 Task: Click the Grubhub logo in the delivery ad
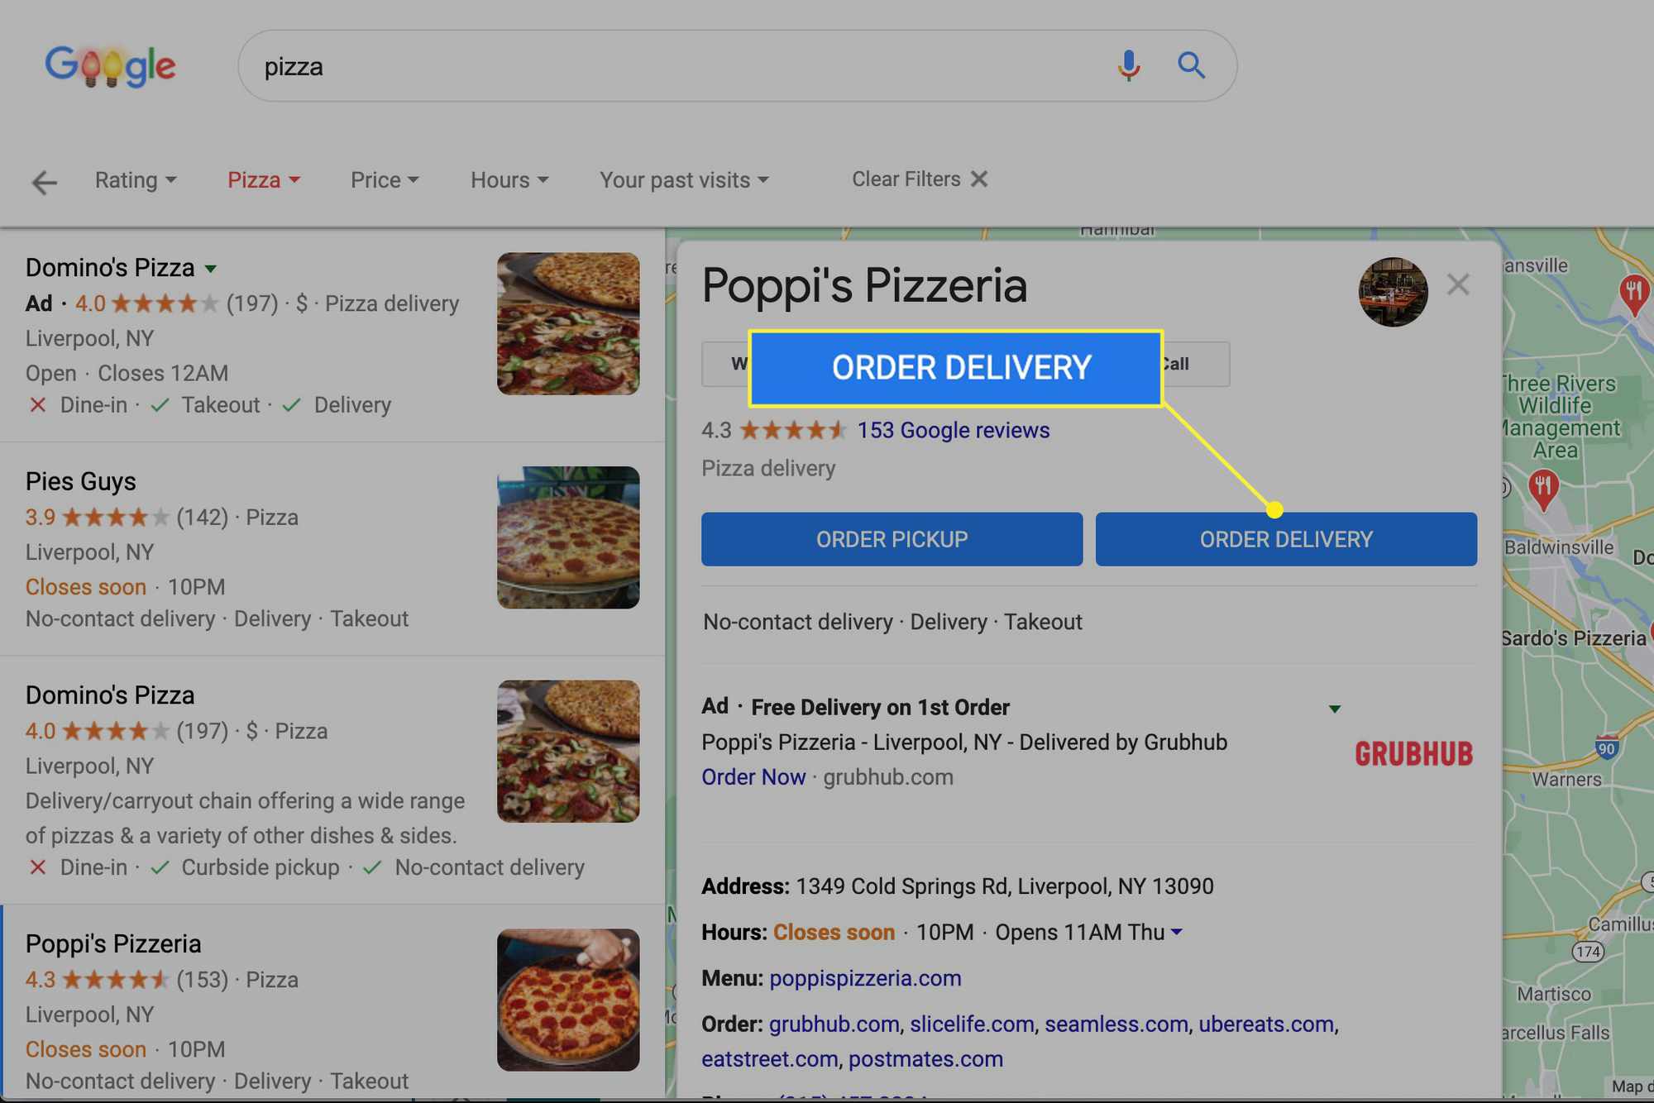[1413, 752]
